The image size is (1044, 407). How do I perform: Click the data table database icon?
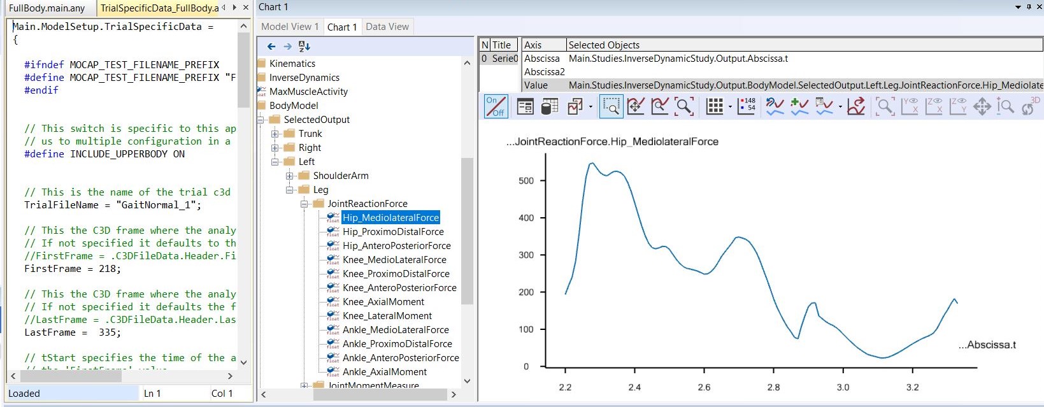(x=550, y=106)
